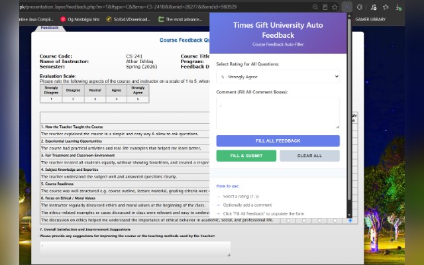The height and width of the screenshot is (265, 424).
Task: Select rating 4 radio for ethical behavior statement
Action: tap(335, 221)
